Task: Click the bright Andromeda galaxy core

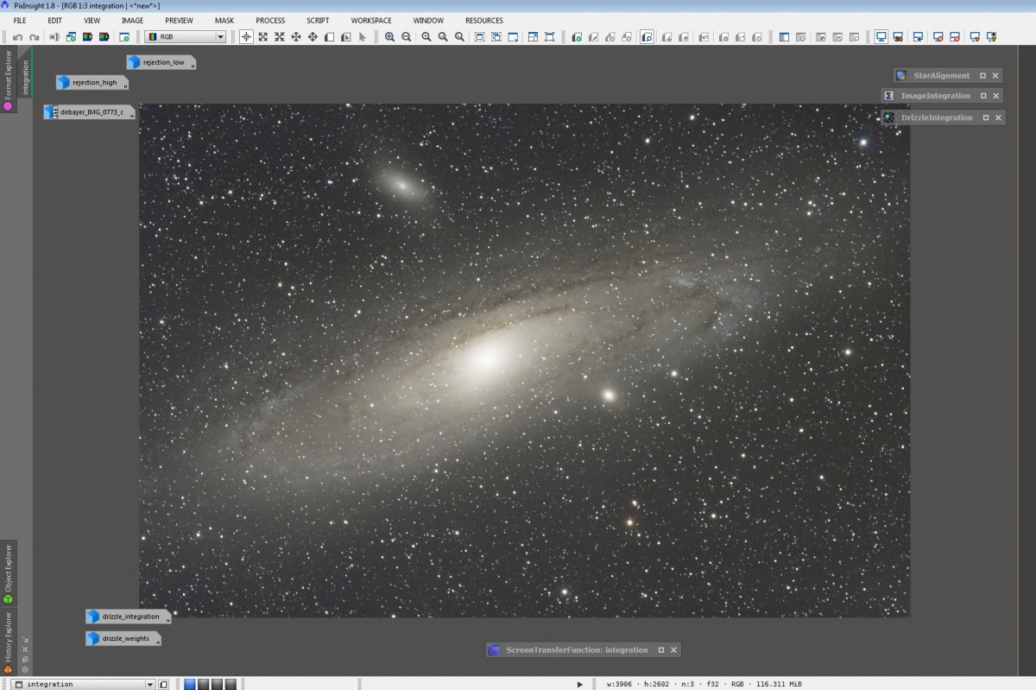Action: [486, 356]
